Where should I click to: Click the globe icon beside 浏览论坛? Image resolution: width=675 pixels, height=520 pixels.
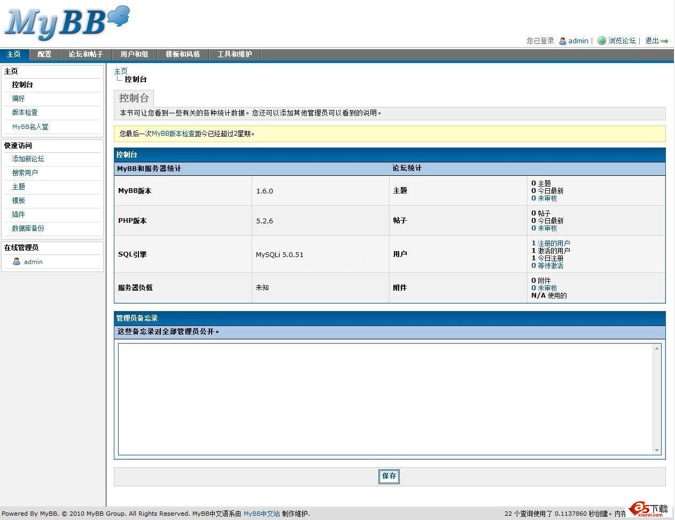(x=602, y=41)
